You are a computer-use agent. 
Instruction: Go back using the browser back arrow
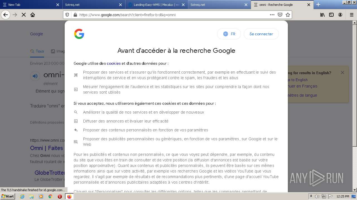(6, 15)
